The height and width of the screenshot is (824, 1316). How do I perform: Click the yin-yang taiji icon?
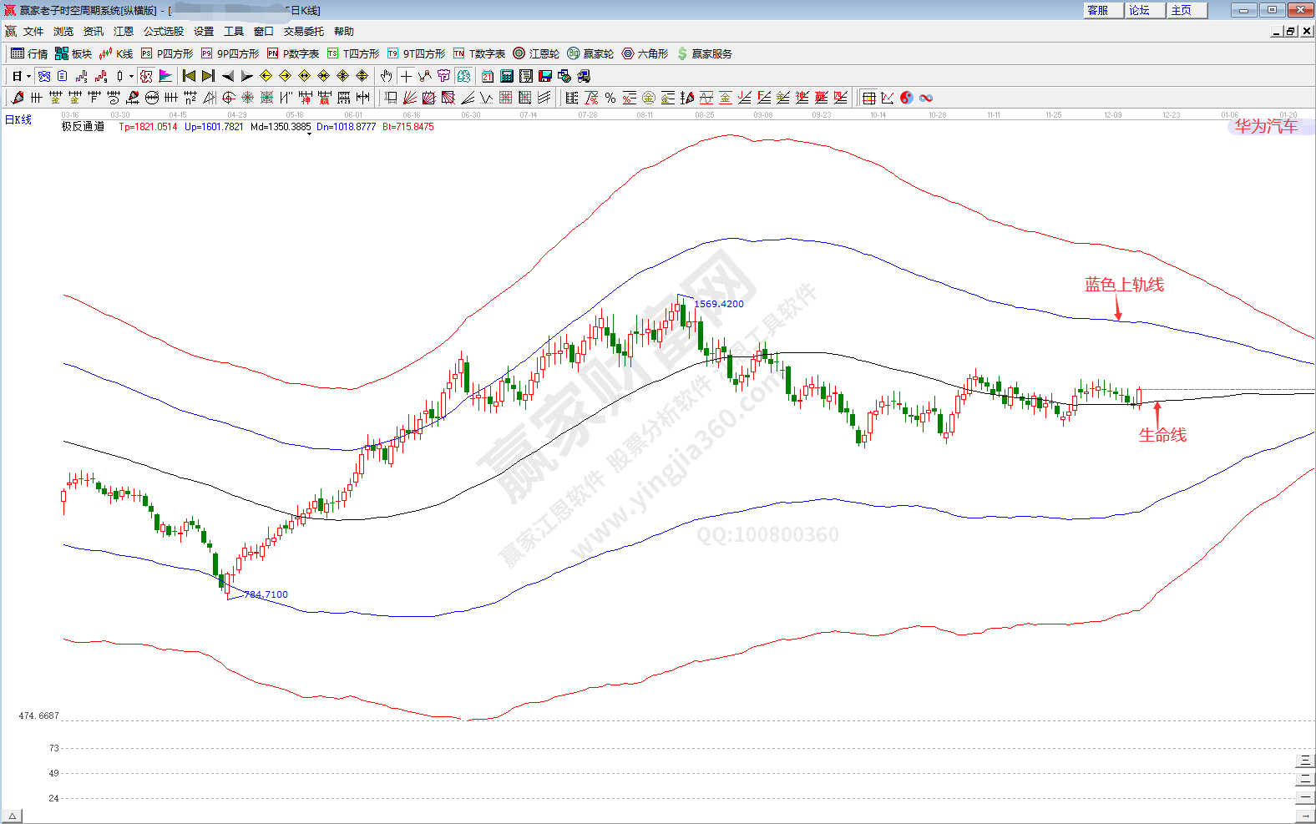pyautogui.click(x=907, y=98)
